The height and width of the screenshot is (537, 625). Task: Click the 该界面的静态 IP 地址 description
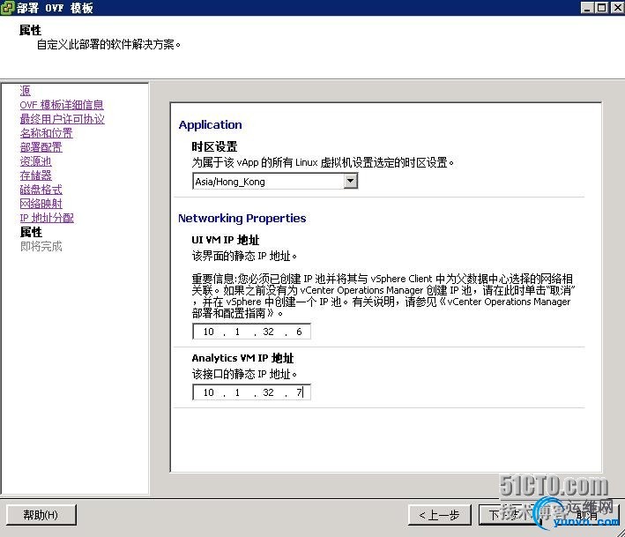(x=244, y=256)
